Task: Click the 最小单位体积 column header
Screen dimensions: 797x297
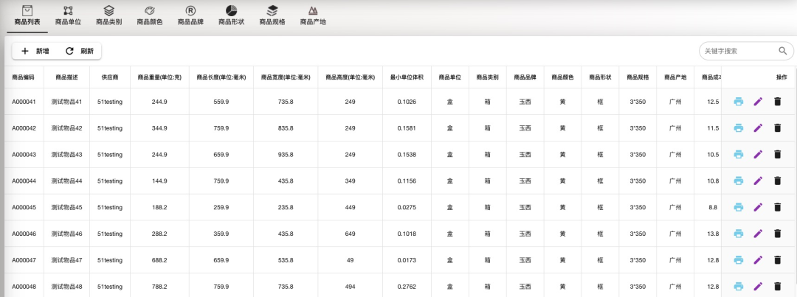Action: [x=407, y=77]
